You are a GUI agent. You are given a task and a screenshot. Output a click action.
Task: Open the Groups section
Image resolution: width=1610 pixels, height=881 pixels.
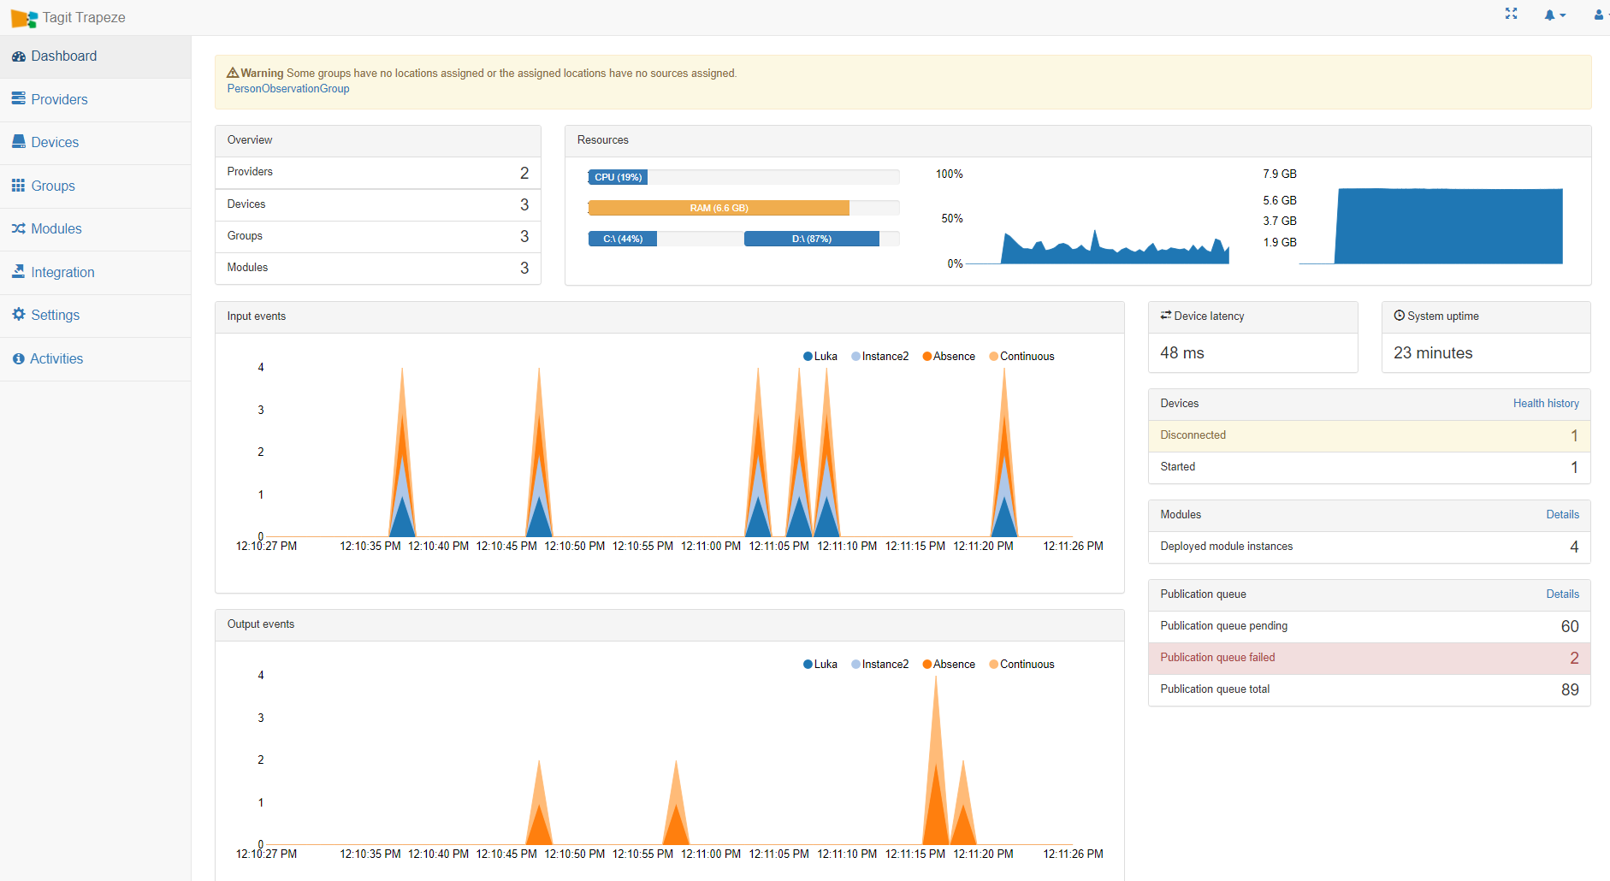pyautogui.click(x=96, y=186)
